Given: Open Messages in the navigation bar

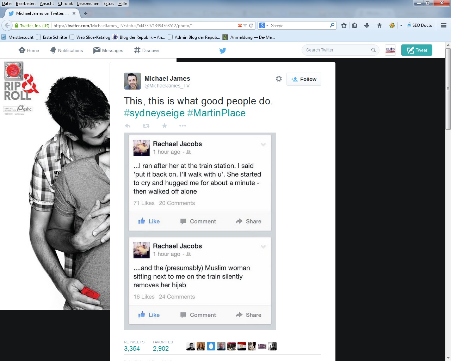Looking at the screenshot, I should 108,50.
